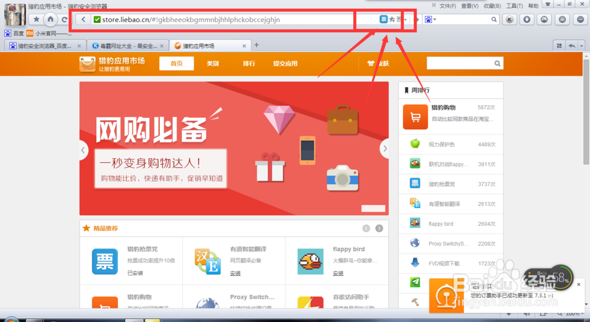
Task: Go to previous 精品推荐 page
Action: pyautogui.click(x=366, y=228)
